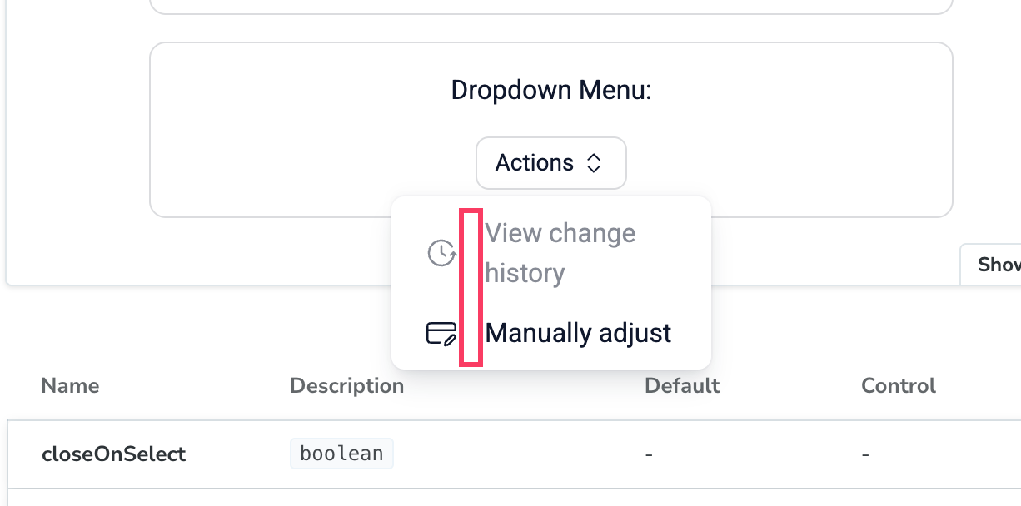Select the closeOnSelect property name

point(113,454)
